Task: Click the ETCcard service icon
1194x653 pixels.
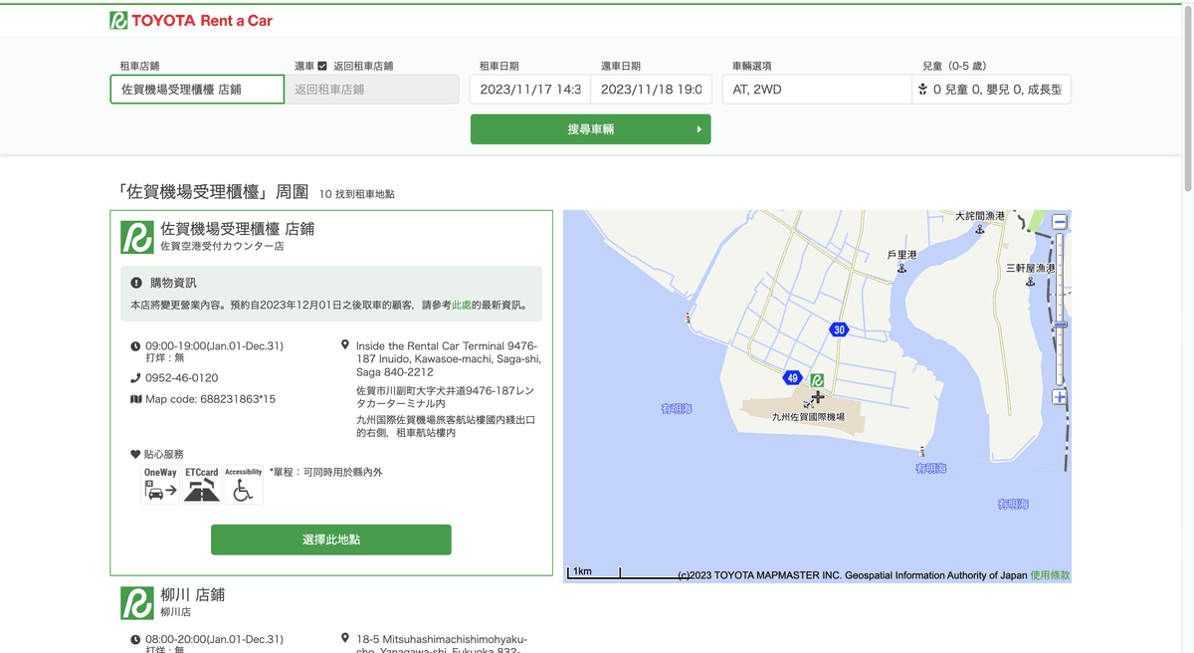Action: [202, 486]
